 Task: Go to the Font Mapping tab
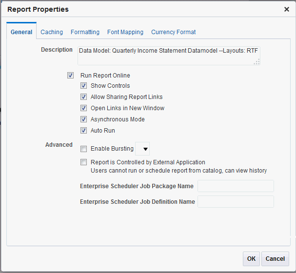125,32
